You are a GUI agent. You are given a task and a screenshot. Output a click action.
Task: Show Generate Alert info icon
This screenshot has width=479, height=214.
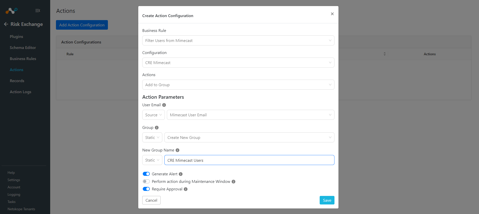click(181, 174)
